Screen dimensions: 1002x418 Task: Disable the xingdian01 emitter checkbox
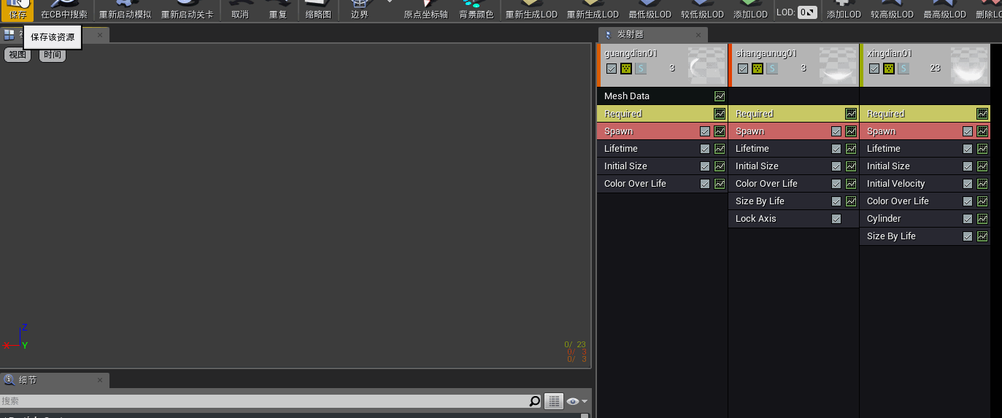click(x=874, y=69)
